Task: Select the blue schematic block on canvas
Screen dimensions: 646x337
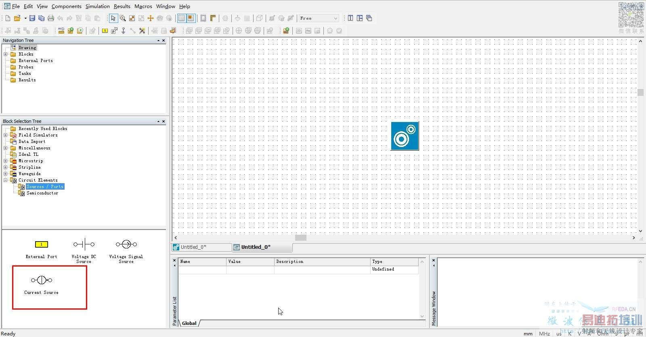Action: 405,136
